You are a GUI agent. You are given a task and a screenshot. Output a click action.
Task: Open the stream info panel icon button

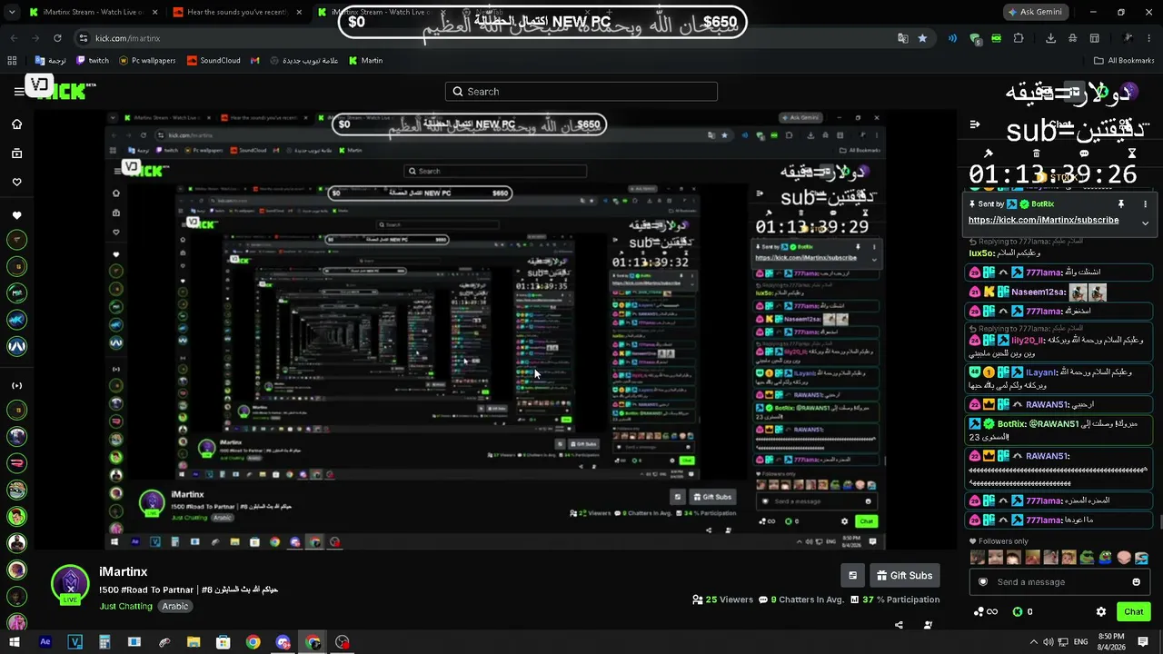852,575
